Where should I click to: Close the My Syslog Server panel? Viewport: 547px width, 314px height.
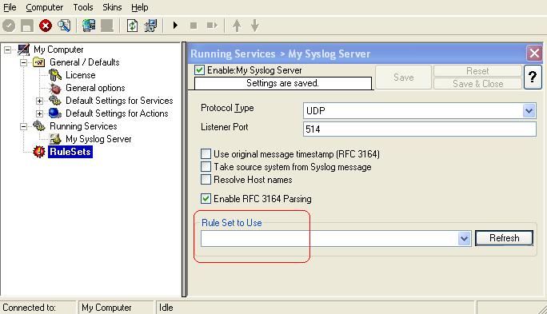(x=534, y=54)
